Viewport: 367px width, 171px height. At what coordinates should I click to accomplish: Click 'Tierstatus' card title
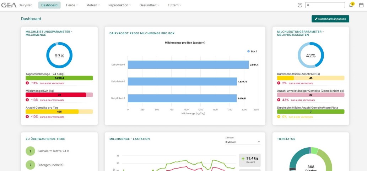click(286, 139)
